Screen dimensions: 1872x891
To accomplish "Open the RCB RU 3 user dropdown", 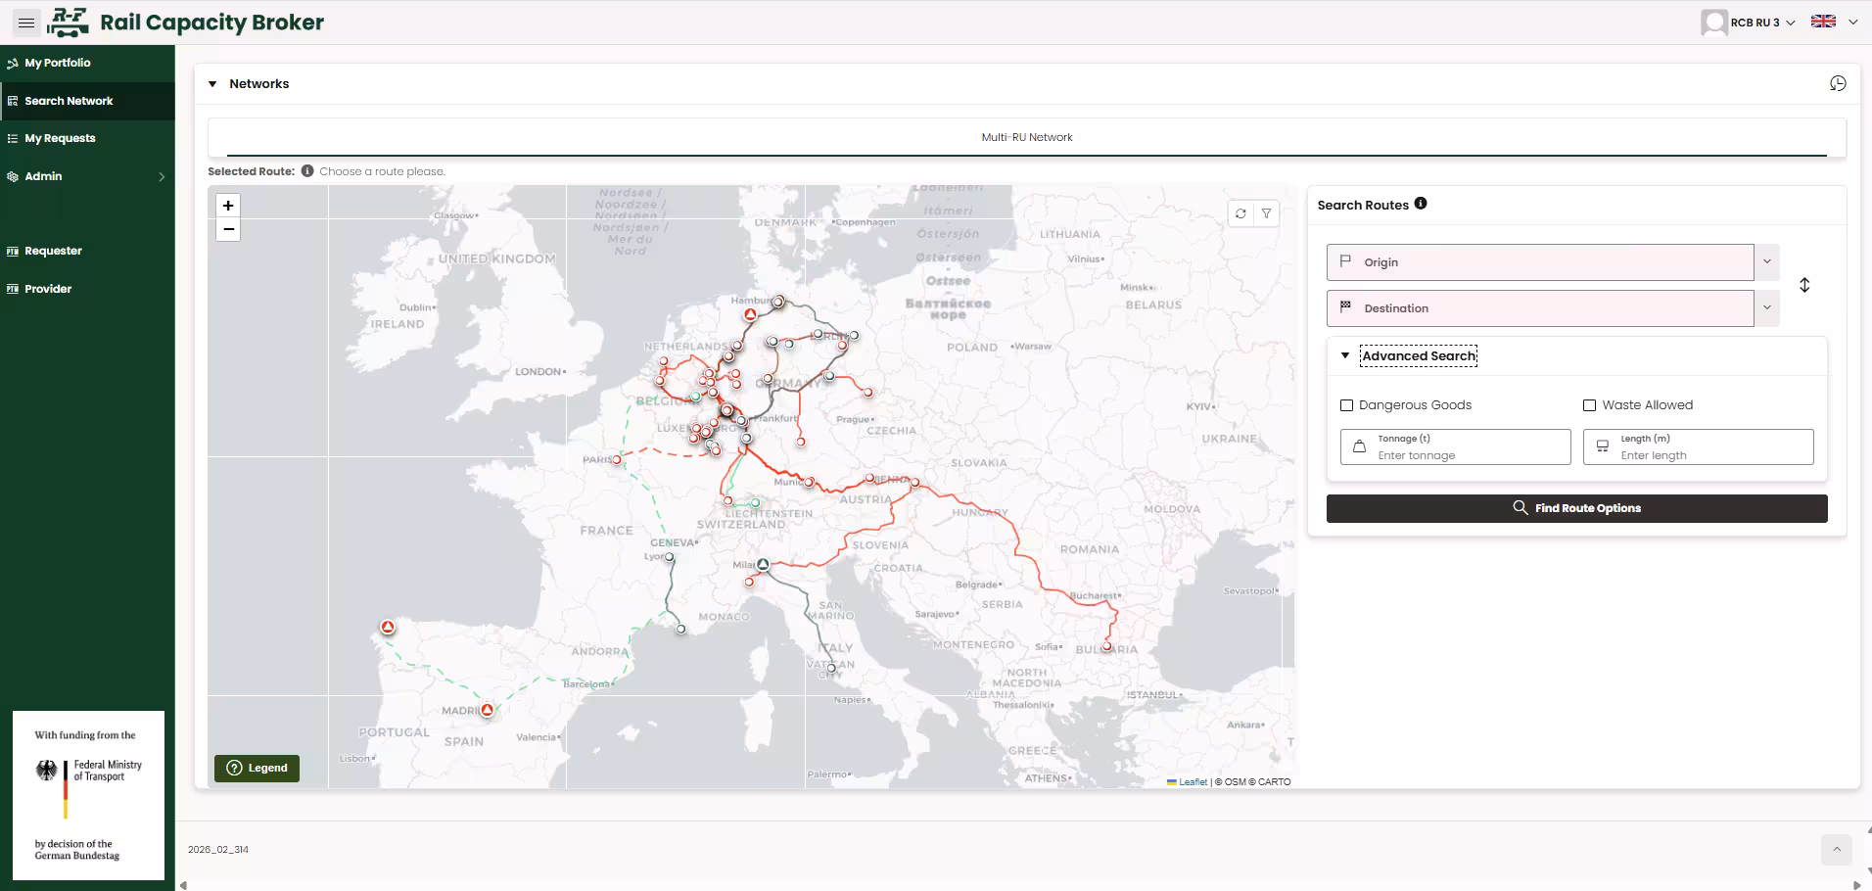I will 1762,23.
